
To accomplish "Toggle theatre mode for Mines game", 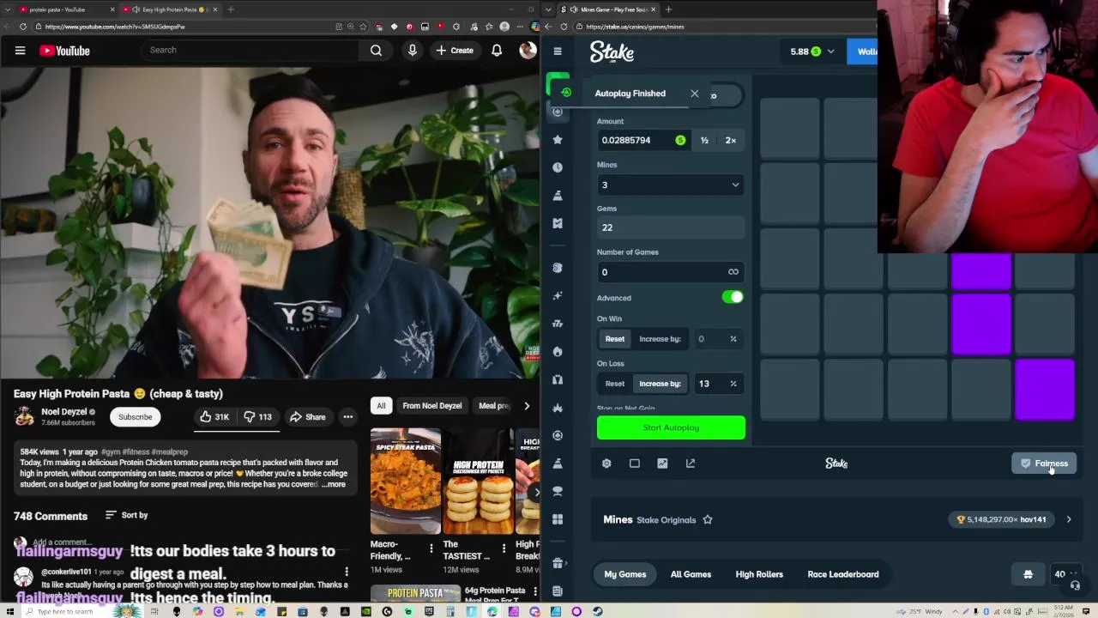I will click(635, 463).
